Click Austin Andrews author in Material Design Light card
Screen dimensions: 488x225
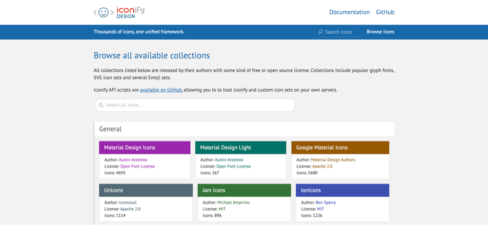[229, 160]
